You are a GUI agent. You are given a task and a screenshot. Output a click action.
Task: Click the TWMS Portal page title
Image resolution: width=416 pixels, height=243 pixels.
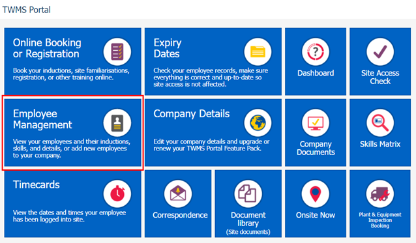click(26, 10)
